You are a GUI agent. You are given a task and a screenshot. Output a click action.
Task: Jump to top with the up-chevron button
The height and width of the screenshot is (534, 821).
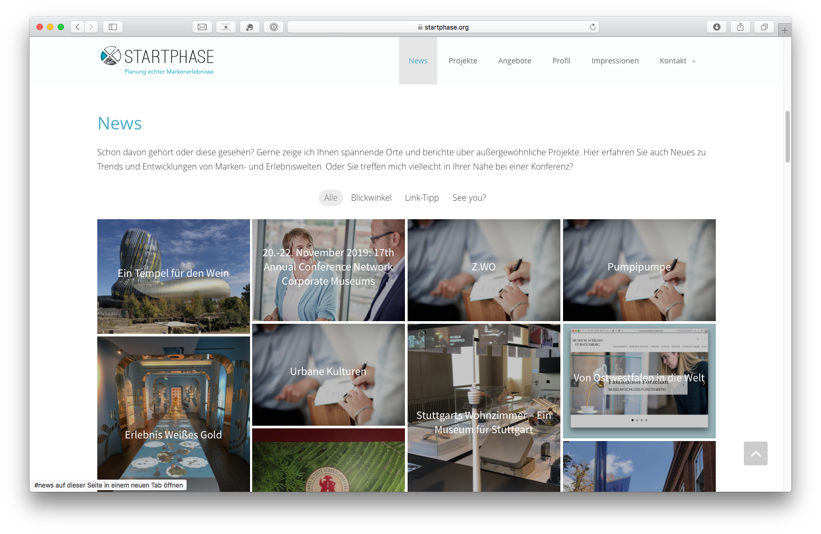click(x=755, y=454)
